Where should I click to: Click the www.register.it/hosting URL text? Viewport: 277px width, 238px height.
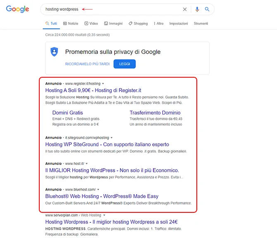[x=83, y=83]
